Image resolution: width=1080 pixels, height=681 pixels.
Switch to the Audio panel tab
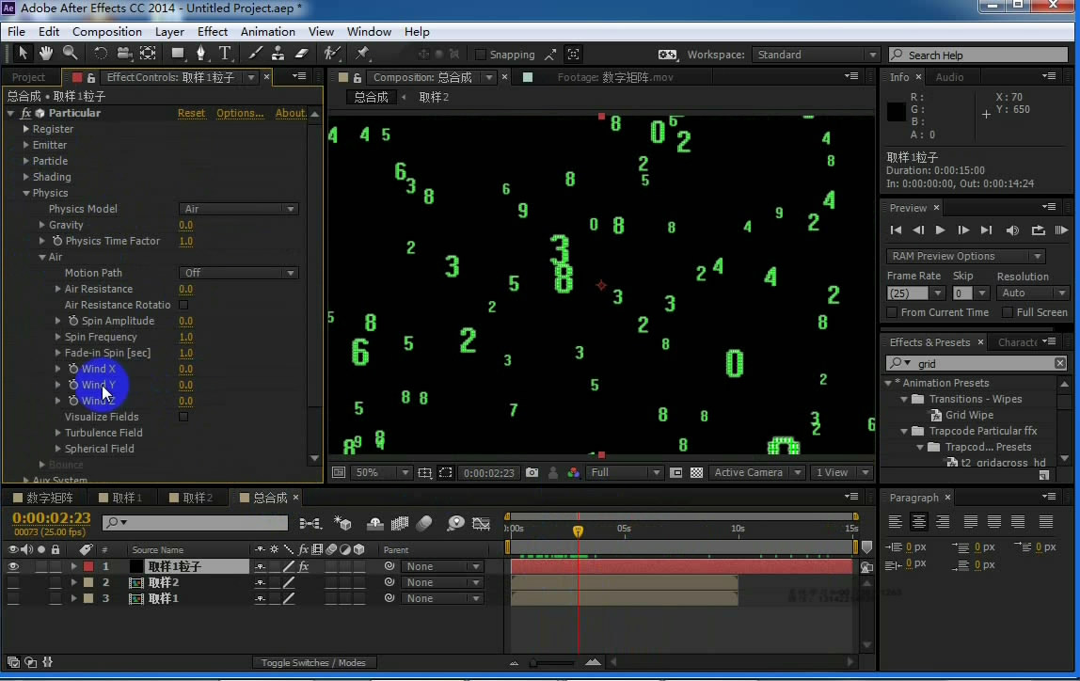949,77
